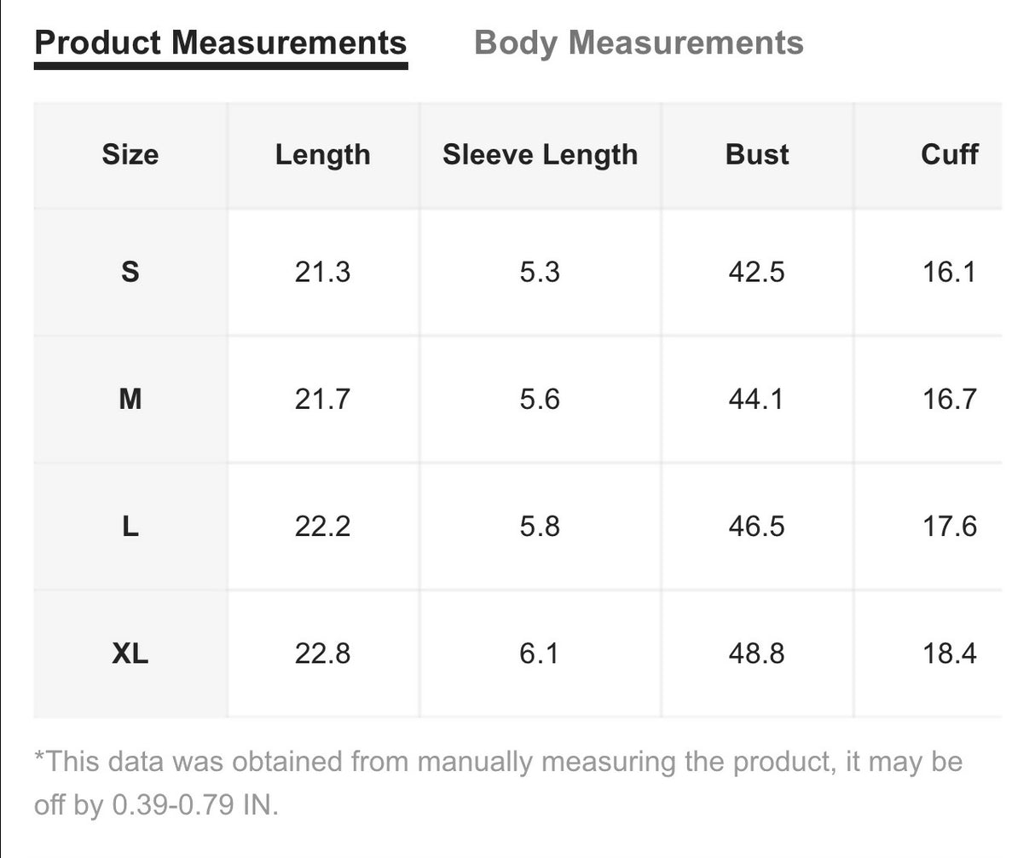Click the Cuff column header

tap(949, 154)
